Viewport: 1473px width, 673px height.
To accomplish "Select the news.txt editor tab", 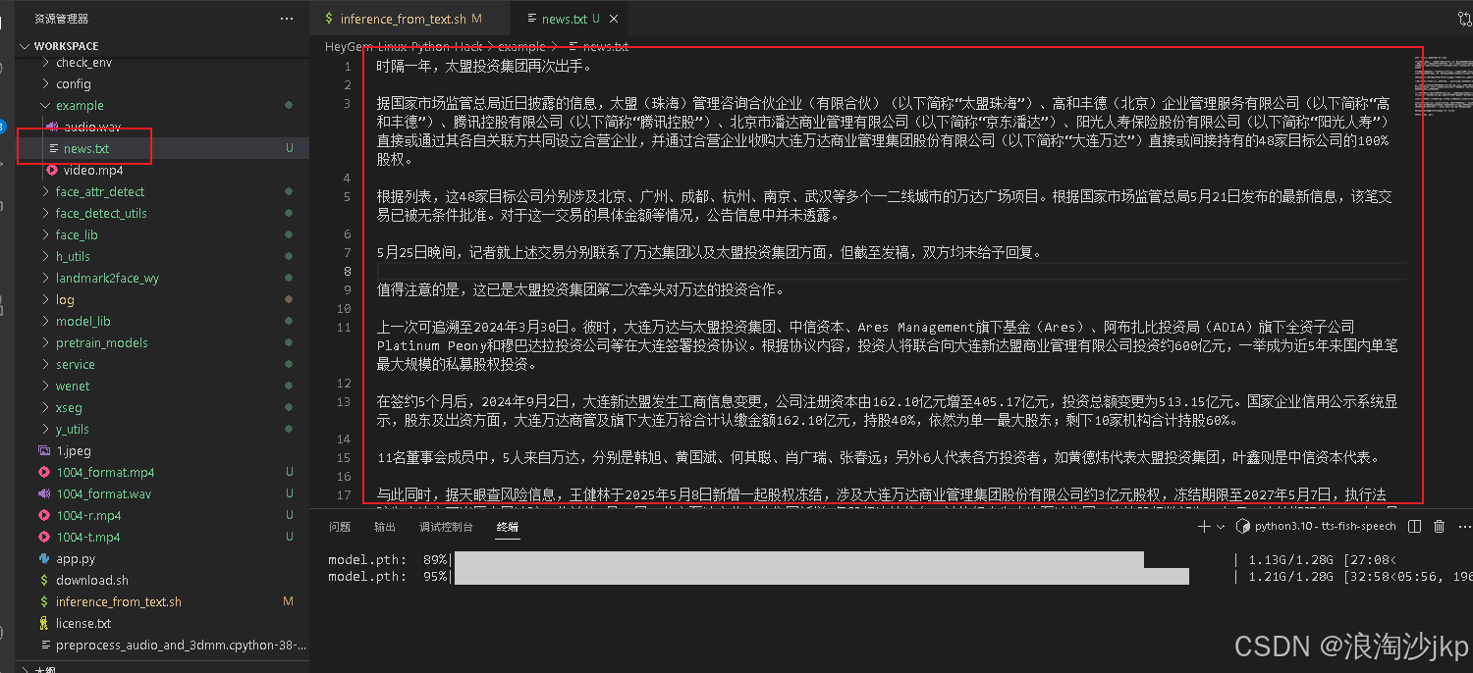I will pyautogui.click(x=570, y=19).
